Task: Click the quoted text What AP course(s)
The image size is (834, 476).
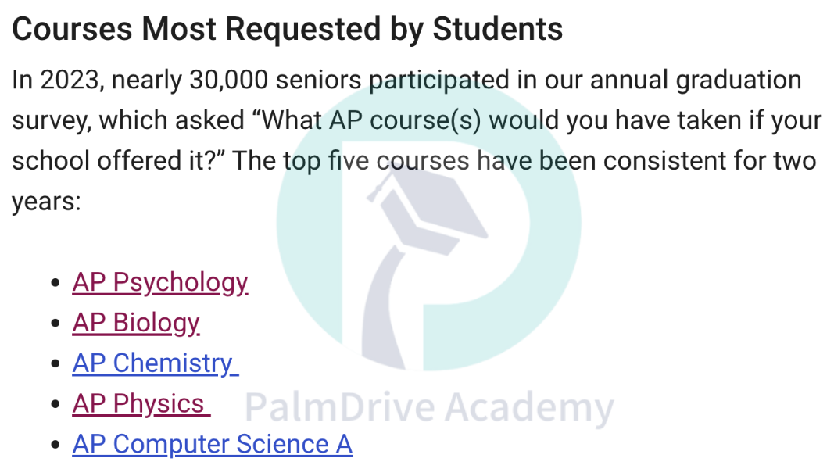Action: 366,120
